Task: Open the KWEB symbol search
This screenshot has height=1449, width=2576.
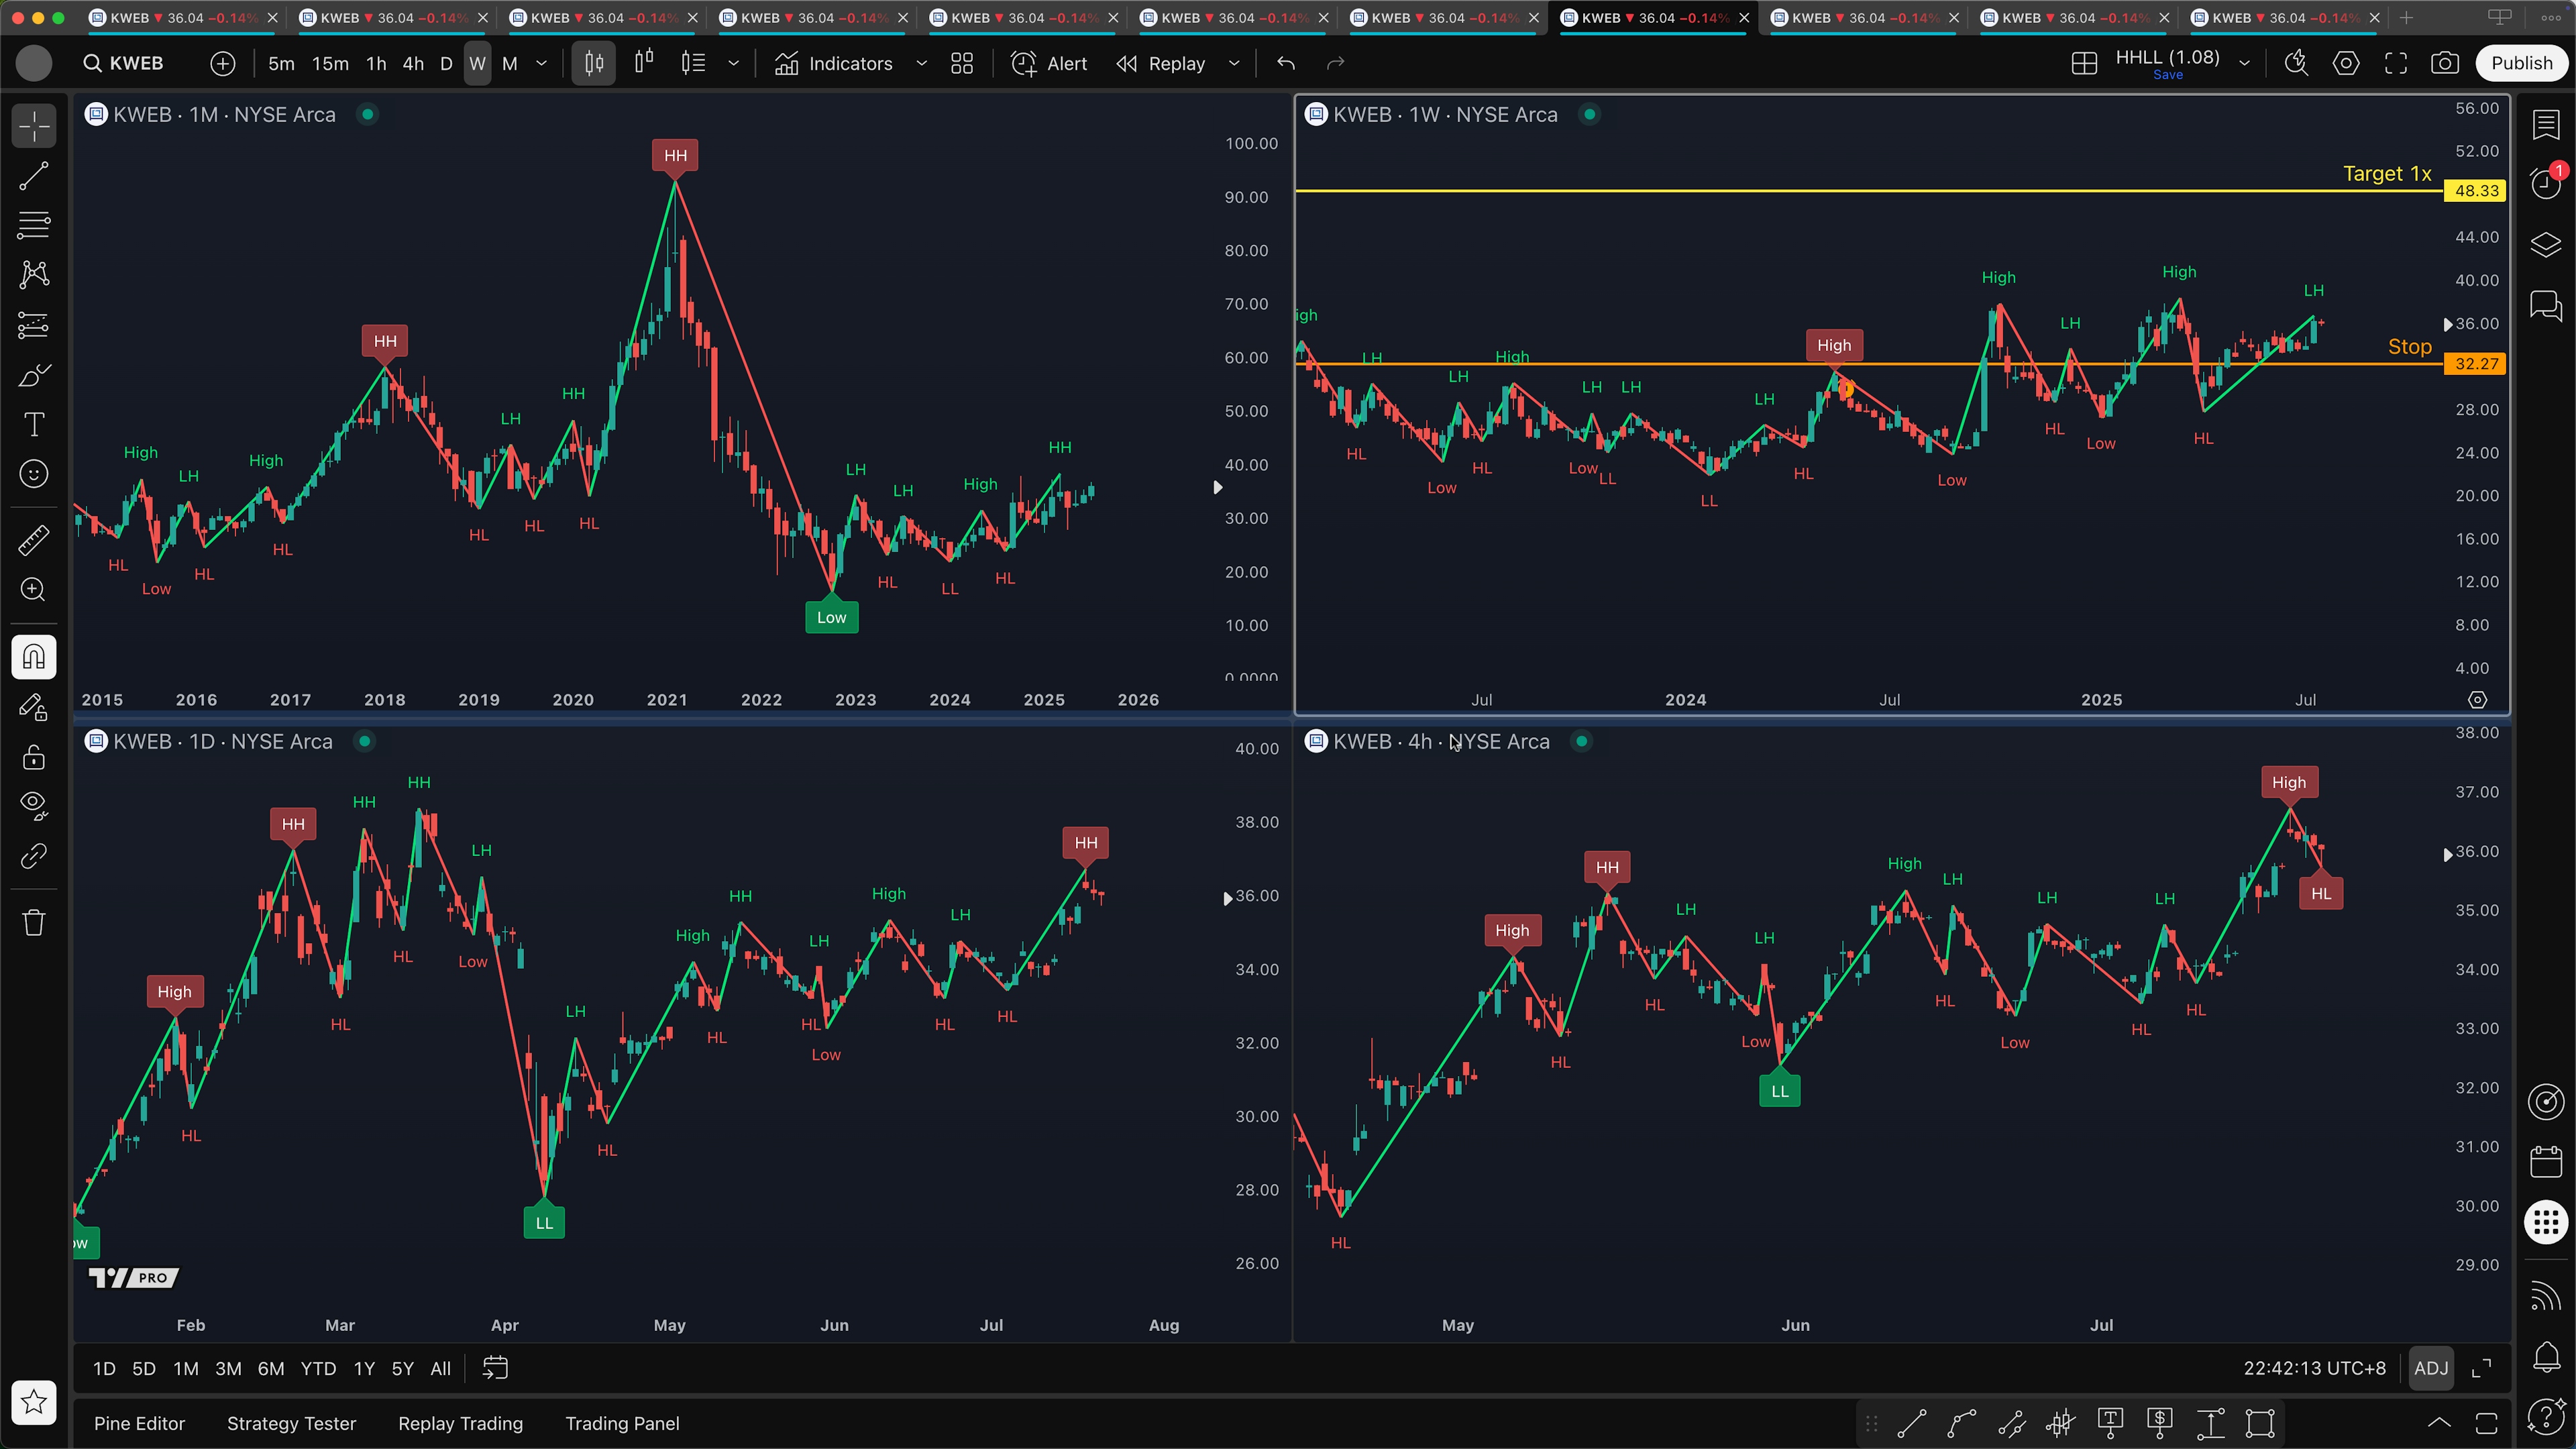Action: pos(124,63)
